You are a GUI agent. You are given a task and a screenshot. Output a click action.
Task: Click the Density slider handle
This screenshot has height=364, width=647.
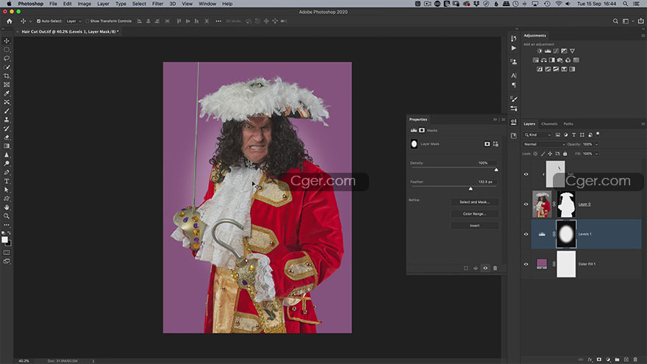coord(496,170)
